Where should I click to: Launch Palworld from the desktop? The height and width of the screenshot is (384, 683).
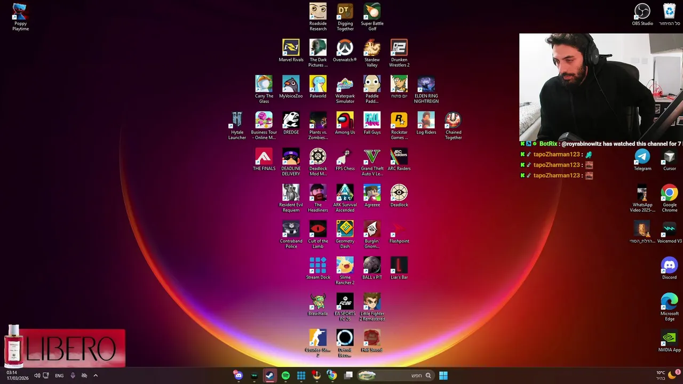318,87
